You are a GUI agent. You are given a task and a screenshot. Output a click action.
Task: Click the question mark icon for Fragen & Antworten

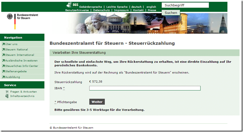tap(7, 92)
